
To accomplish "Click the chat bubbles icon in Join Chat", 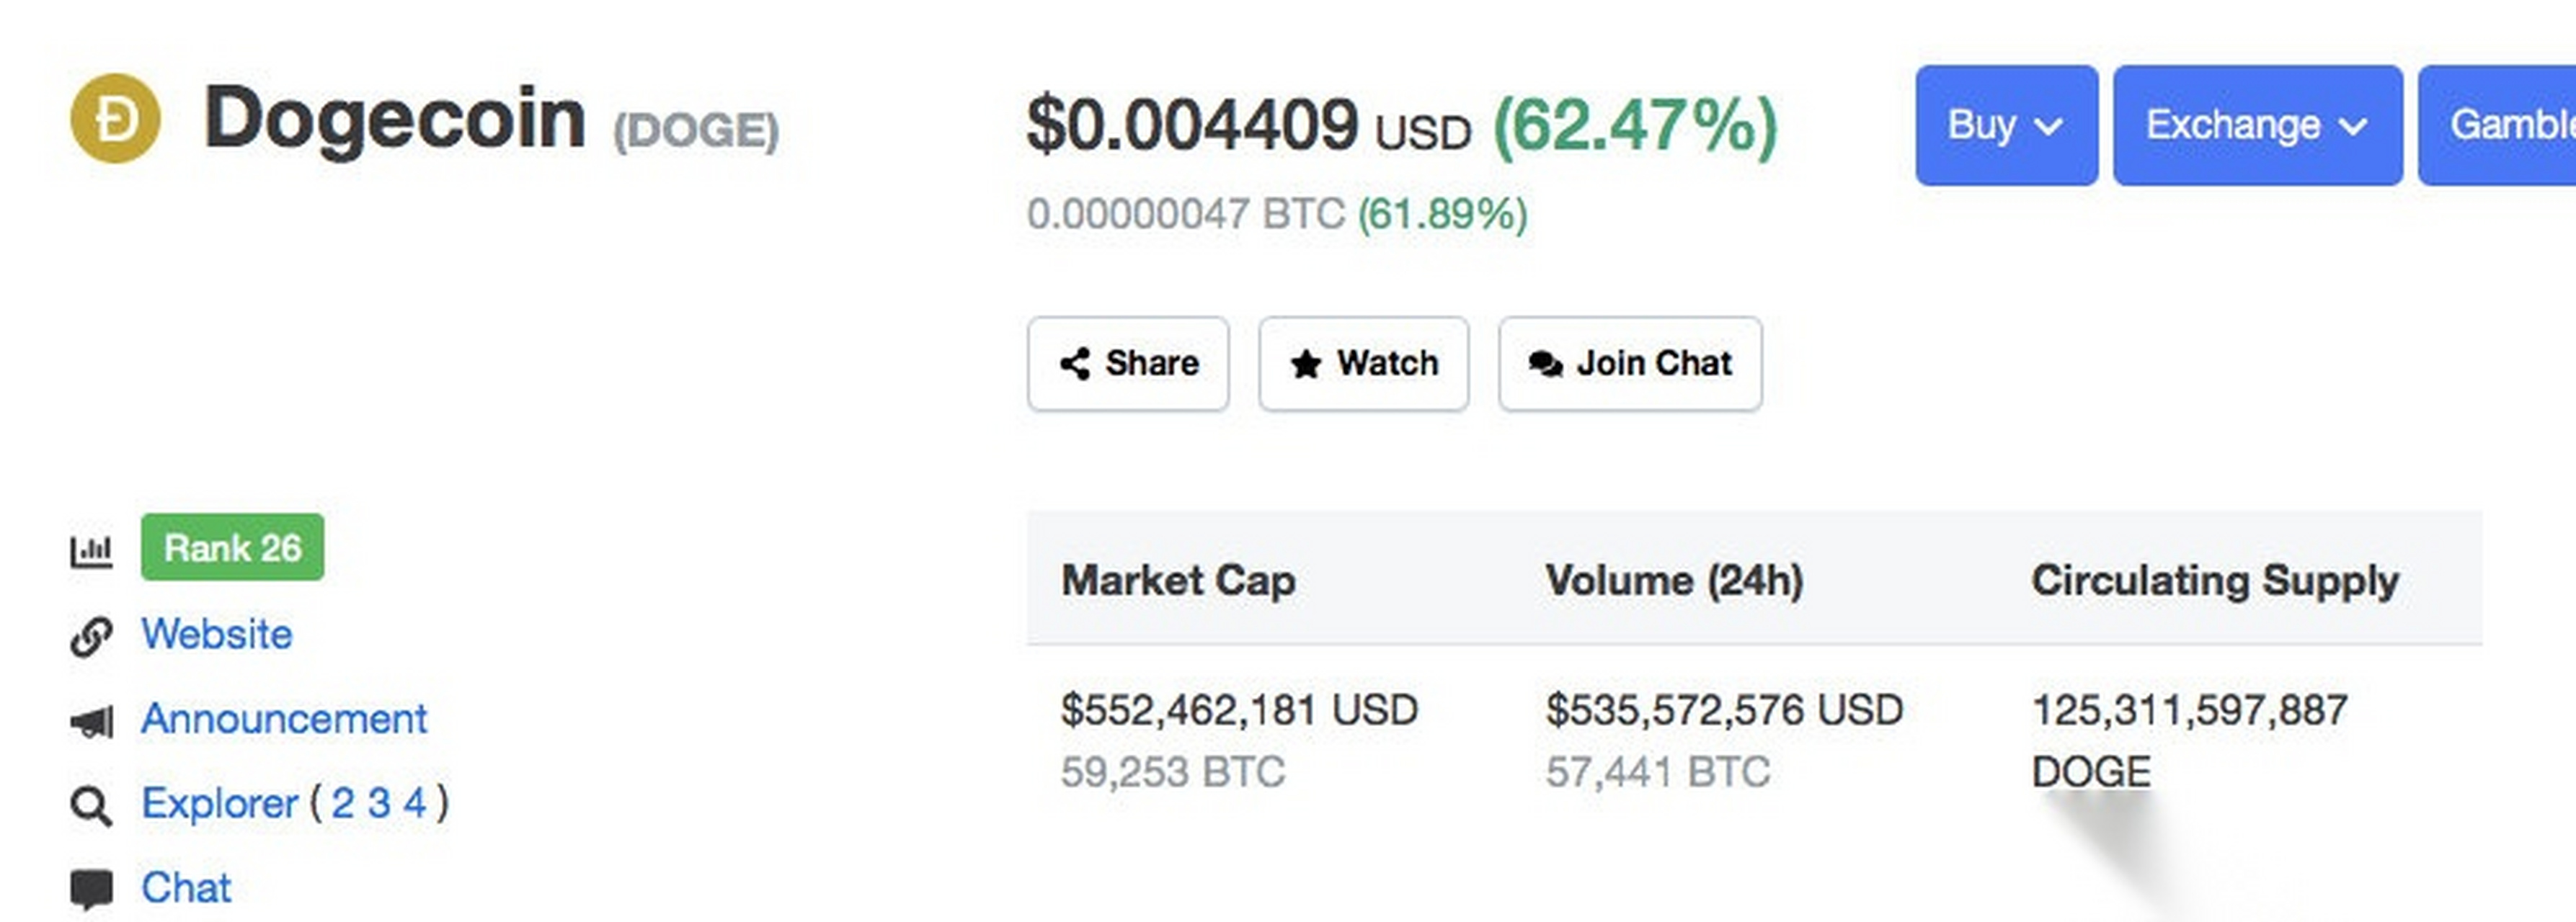I will tap(1545, 364).
